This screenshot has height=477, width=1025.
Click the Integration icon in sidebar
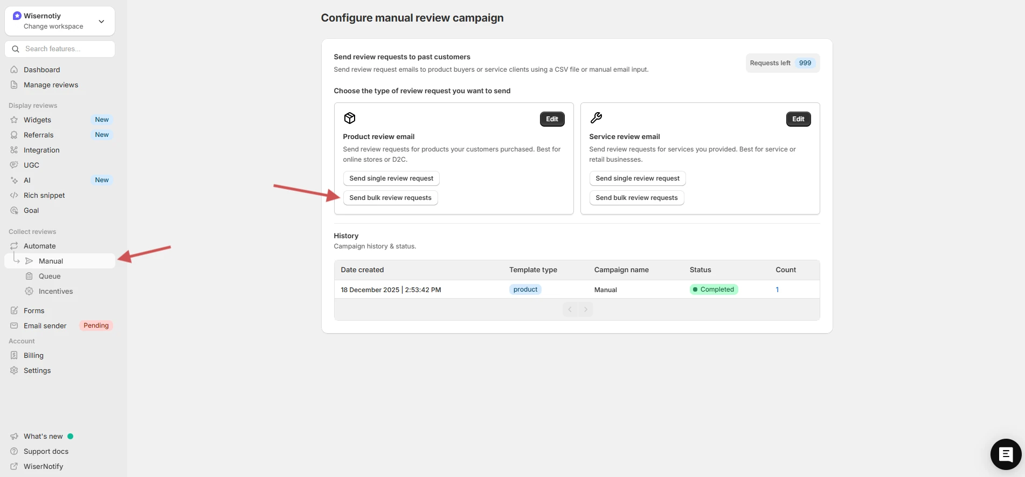pos(14,150)
